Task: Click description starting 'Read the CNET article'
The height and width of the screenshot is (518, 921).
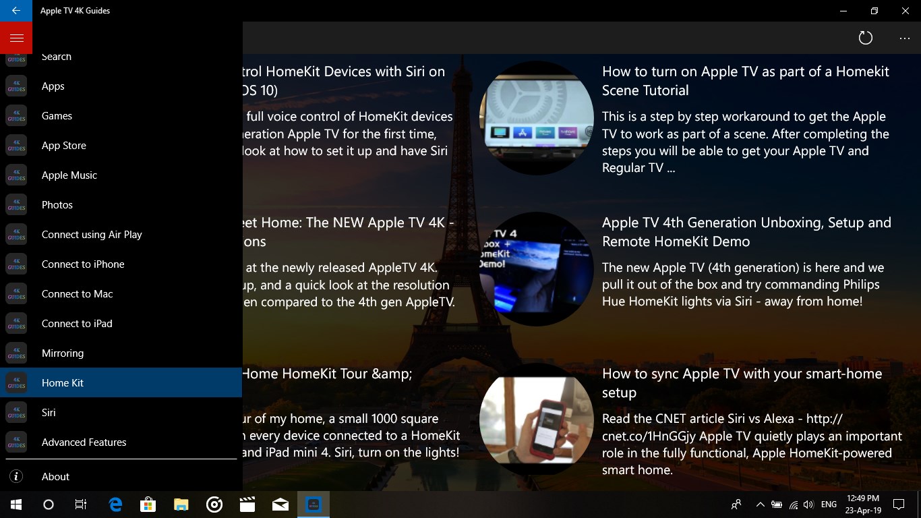Action: [752, 444]
